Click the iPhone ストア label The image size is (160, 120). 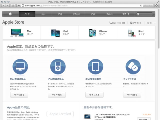click(x=103, y=33)
